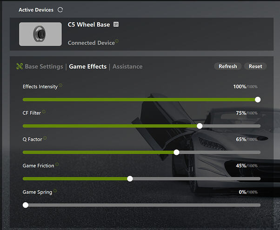This screenshot has height=230, width=280.
Task: Click the info icon next to CF Filter
Action: click(44, 111)
